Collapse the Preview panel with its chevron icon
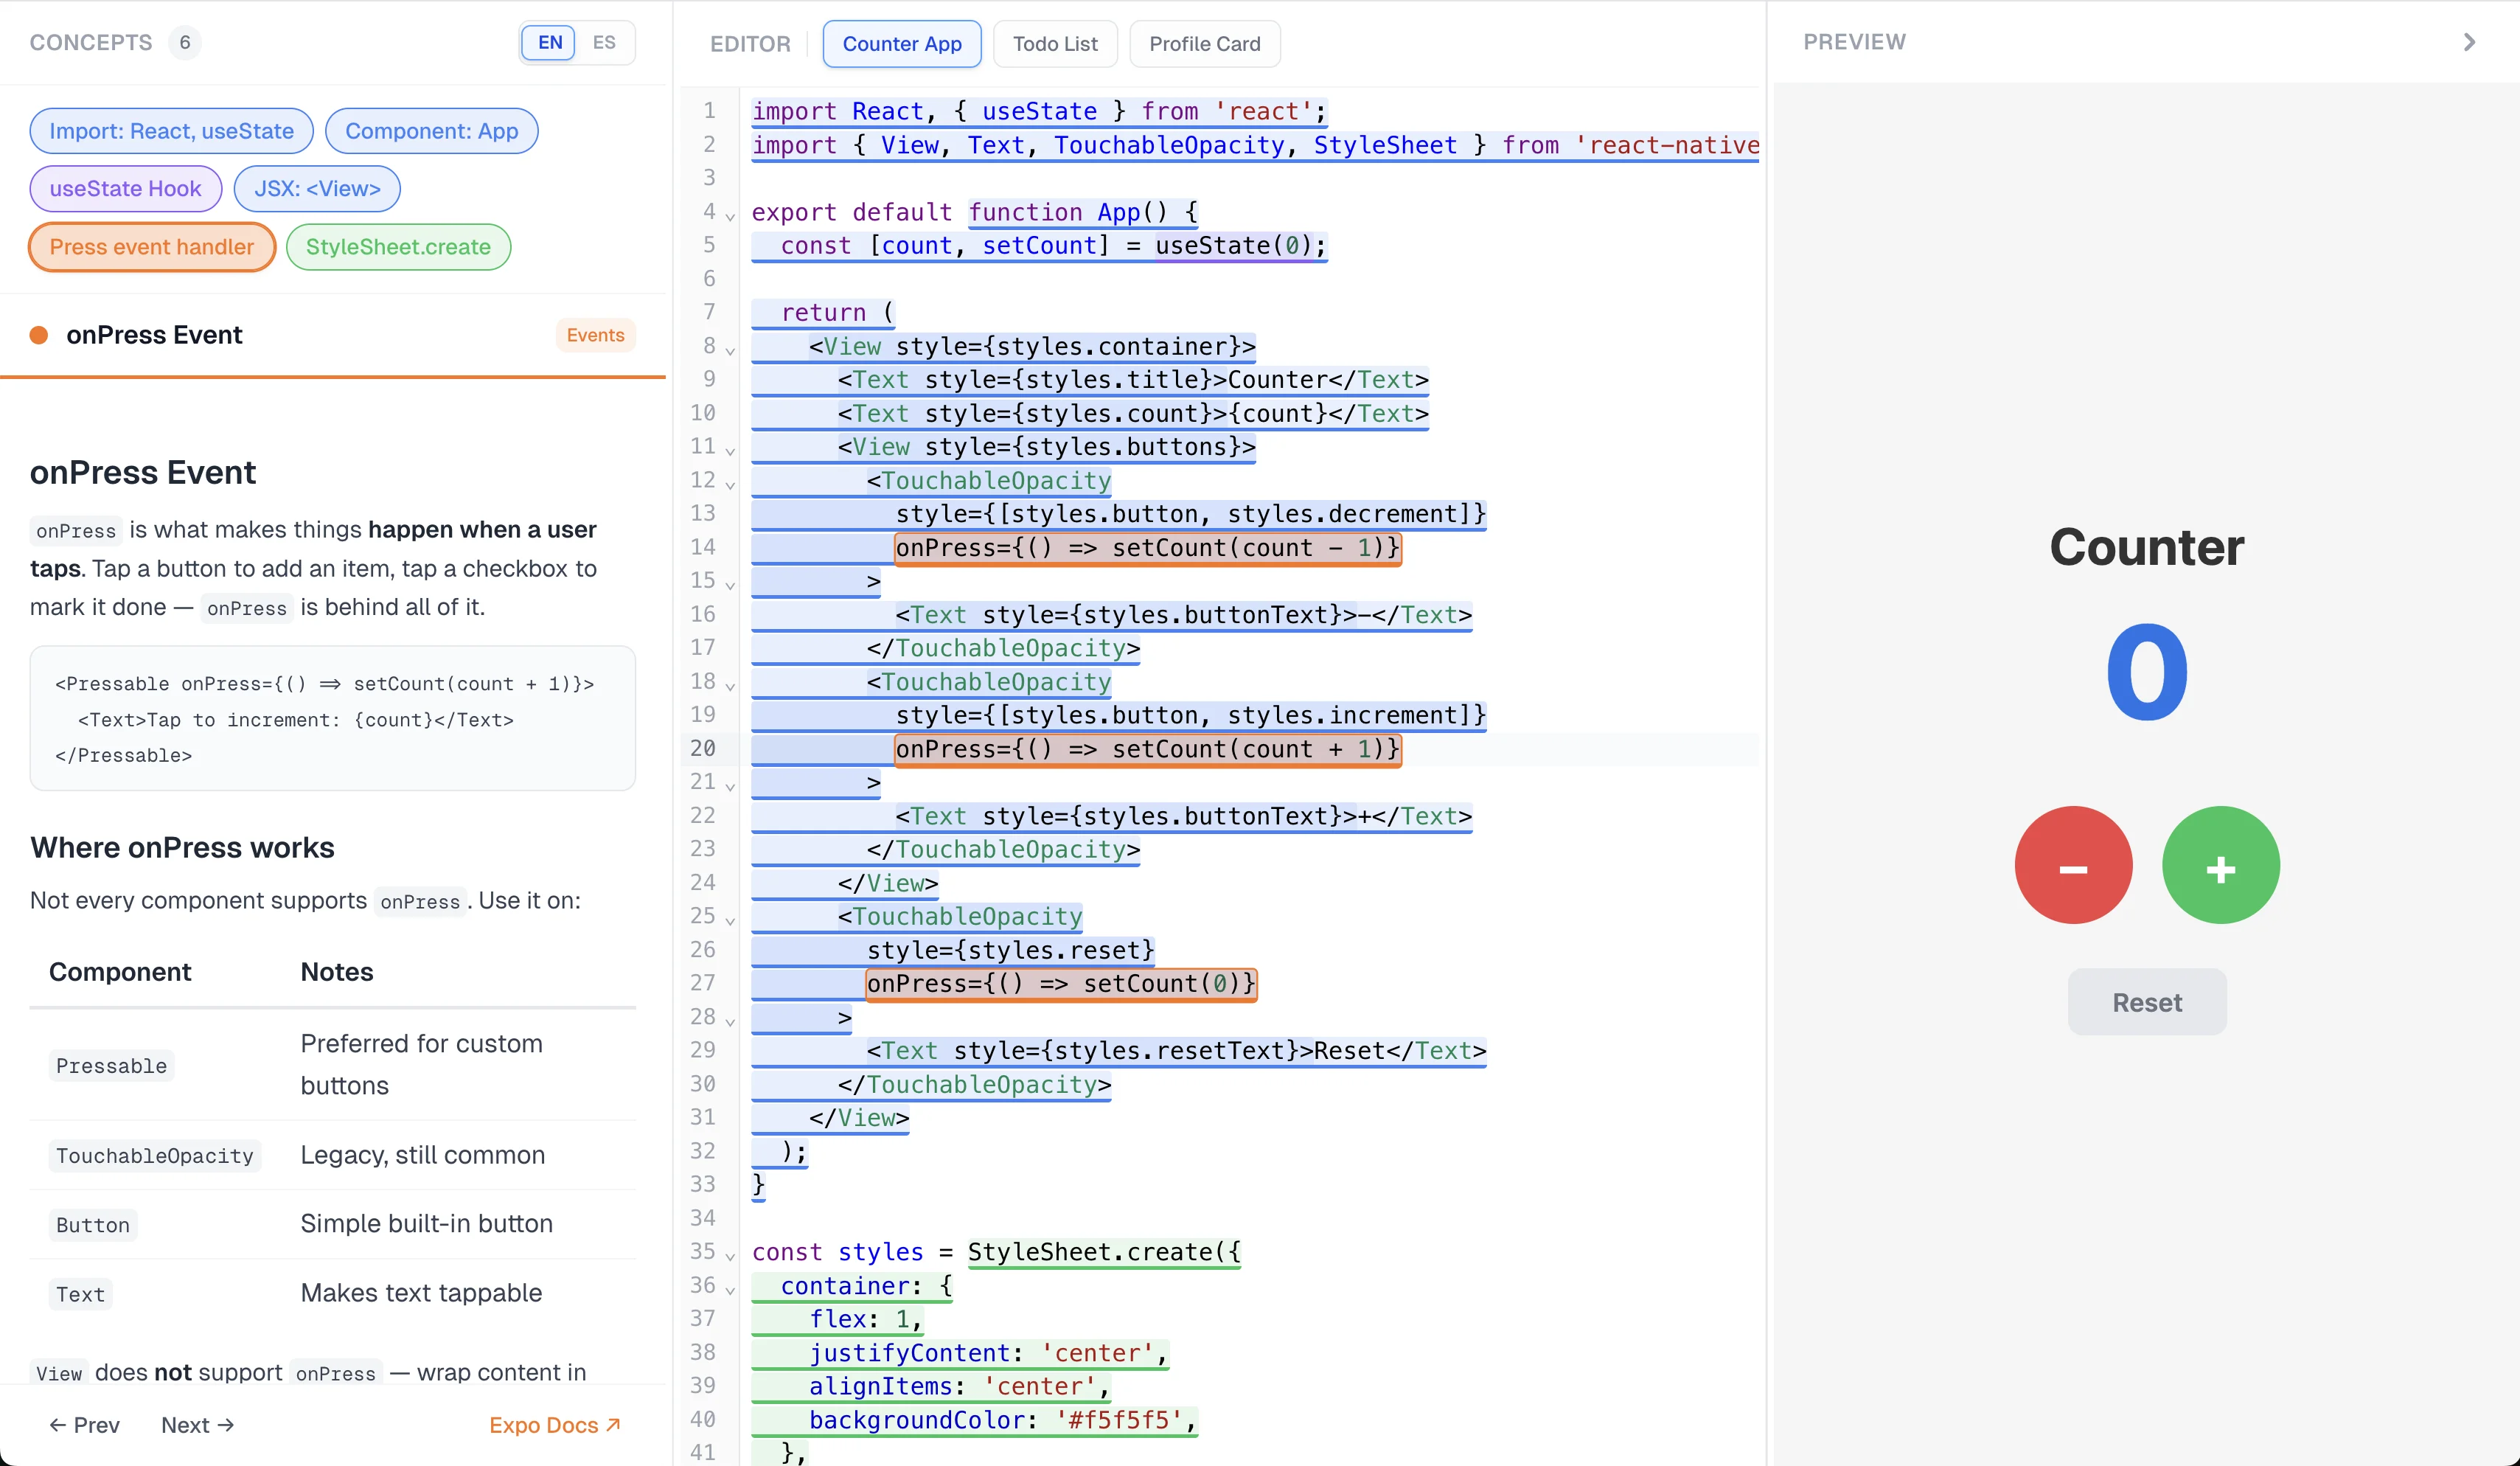This screenshot has height=1466, width=2520. point(2469,42)
